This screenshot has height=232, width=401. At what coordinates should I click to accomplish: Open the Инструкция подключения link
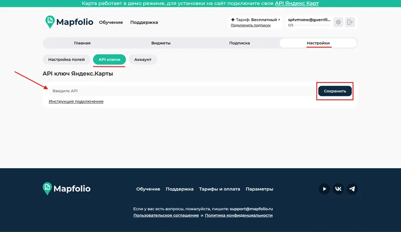pos(76,101)
